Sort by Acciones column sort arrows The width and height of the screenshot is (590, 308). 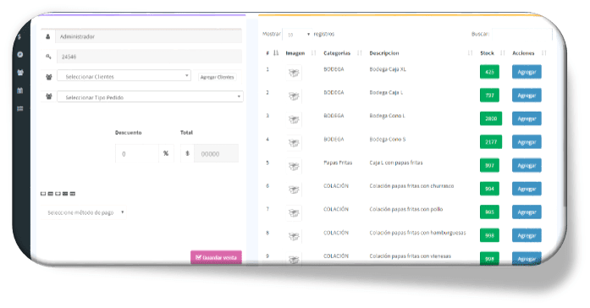(x=543, y=53)
